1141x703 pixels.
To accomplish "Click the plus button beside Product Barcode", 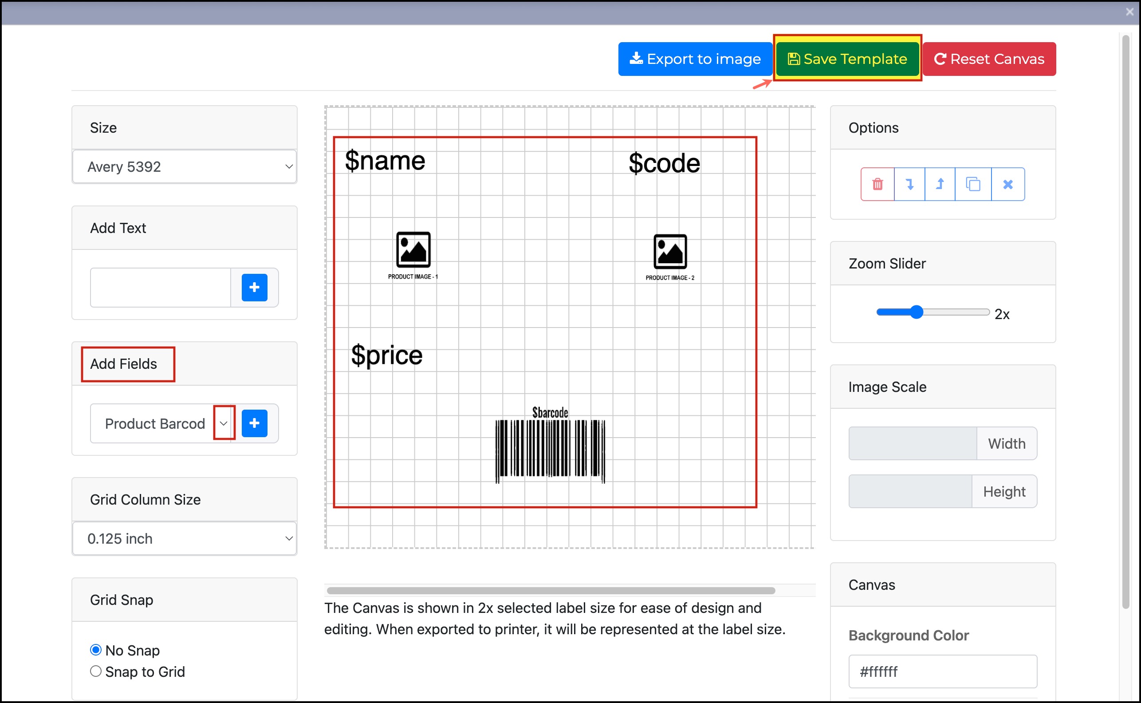I will (254, 423).
